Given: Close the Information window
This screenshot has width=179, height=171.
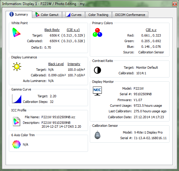Looking at the screenshot, I should 175,4.
